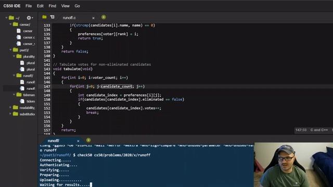The width and height of the screenshot is (333, 187).
Task: Open the View menu
Action: click(65, 6)
